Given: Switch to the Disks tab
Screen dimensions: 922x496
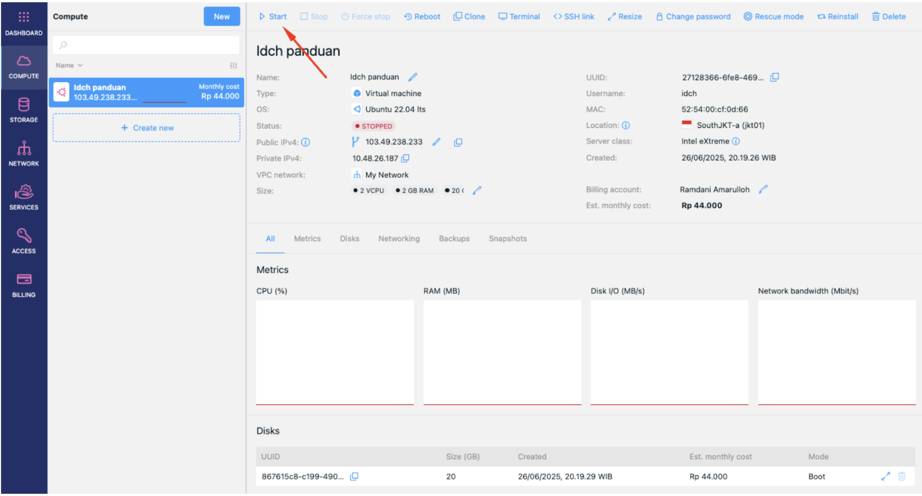Looking at the screenshot, I should pyautogui.click(x=350, y=239).
